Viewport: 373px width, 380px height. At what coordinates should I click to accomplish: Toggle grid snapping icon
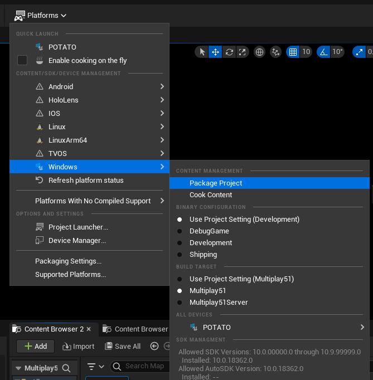pos(293,52)
